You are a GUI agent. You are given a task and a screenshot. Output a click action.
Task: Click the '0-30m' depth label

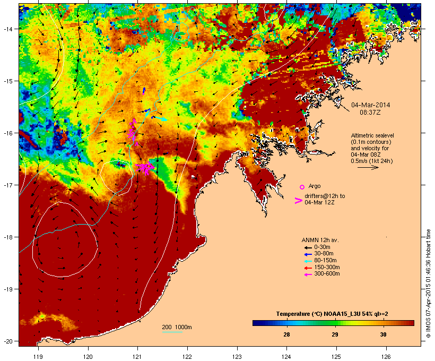click(x=322, y=247)
